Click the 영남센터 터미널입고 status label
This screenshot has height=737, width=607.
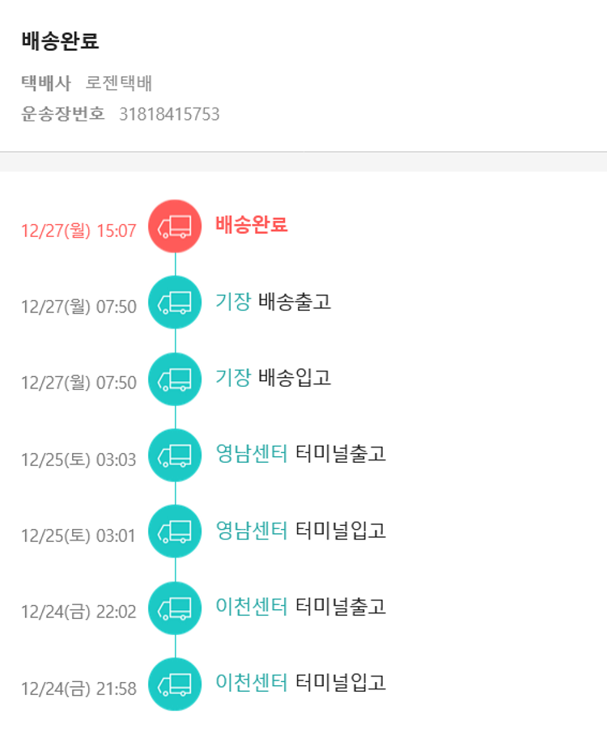click(300, 530)
